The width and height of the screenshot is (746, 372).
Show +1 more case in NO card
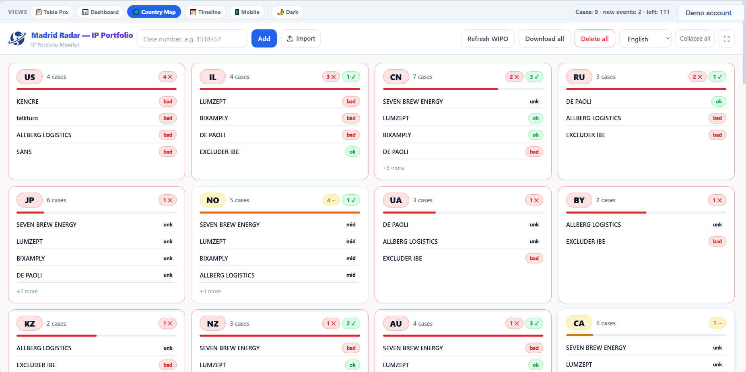(210, 291)
